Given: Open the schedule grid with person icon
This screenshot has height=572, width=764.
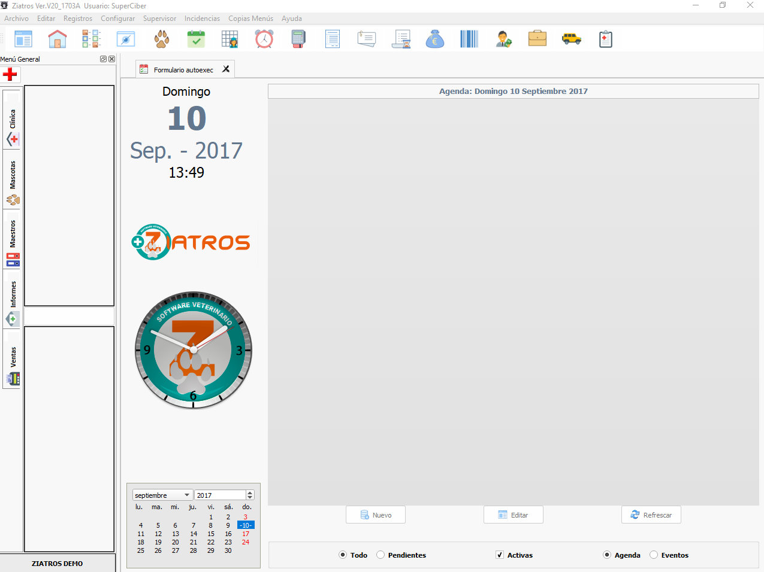Looking at the screenshot, I should point(230,39).
